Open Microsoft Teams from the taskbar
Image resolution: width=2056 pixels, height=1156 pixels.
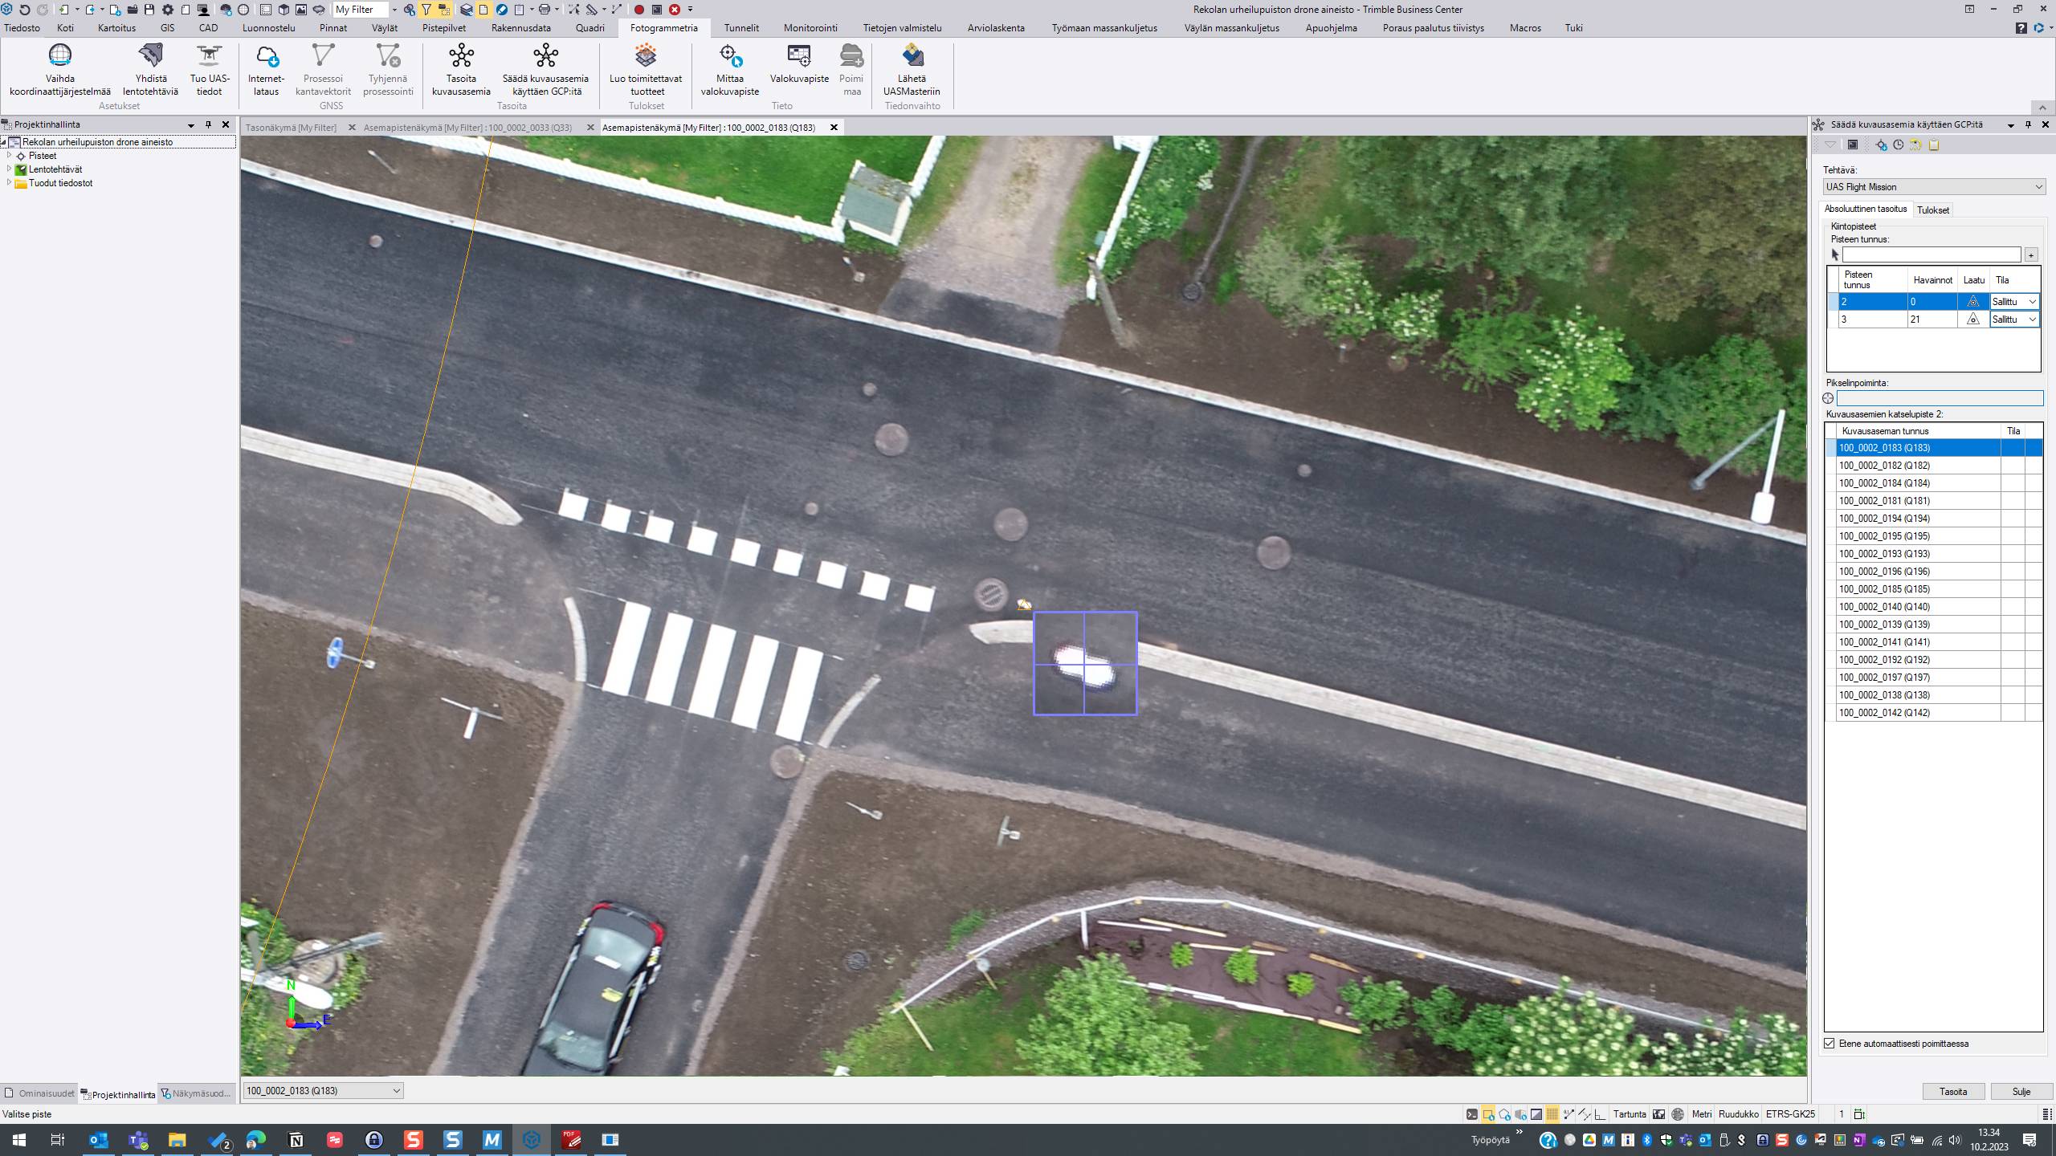138,1140
